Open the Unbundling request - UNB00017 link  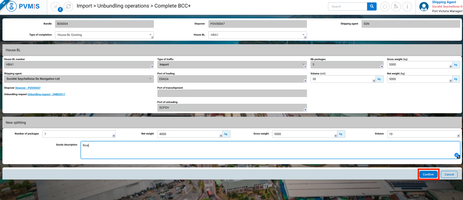click(x=46, y=94)
